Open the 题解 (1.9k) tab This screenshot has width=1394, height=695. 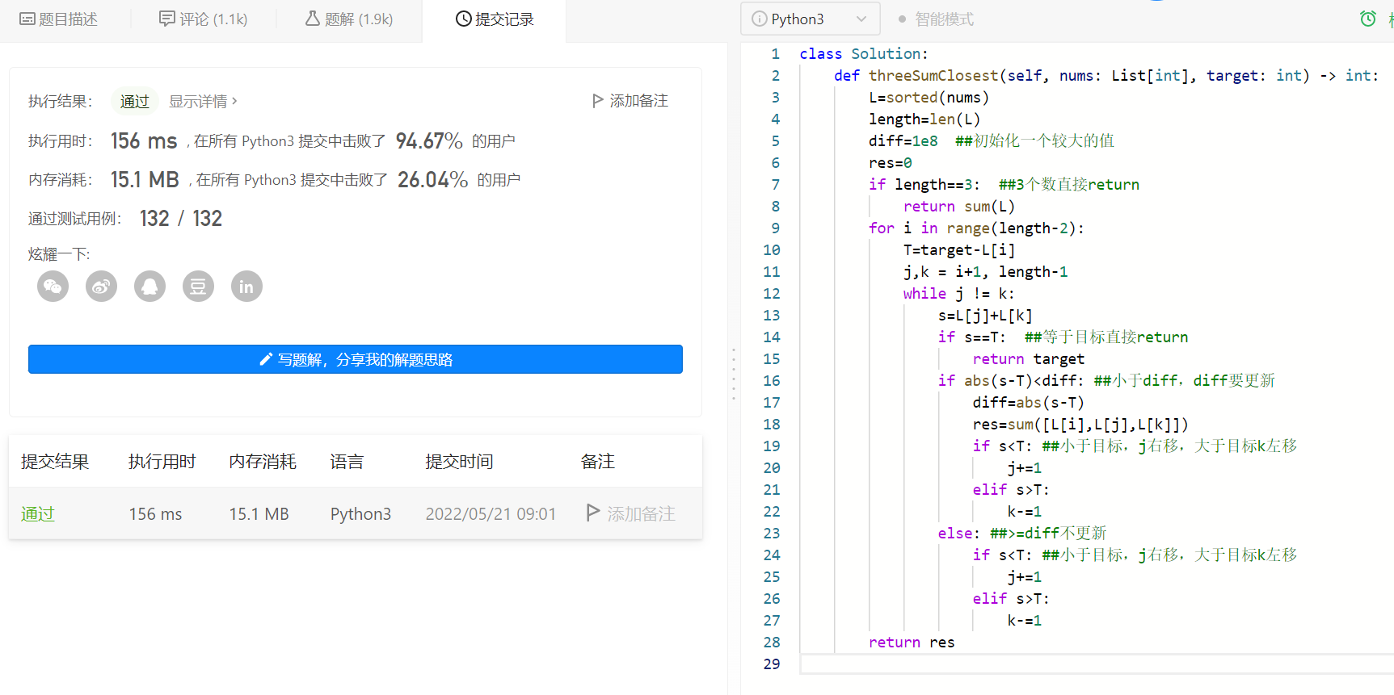(349, 19)
